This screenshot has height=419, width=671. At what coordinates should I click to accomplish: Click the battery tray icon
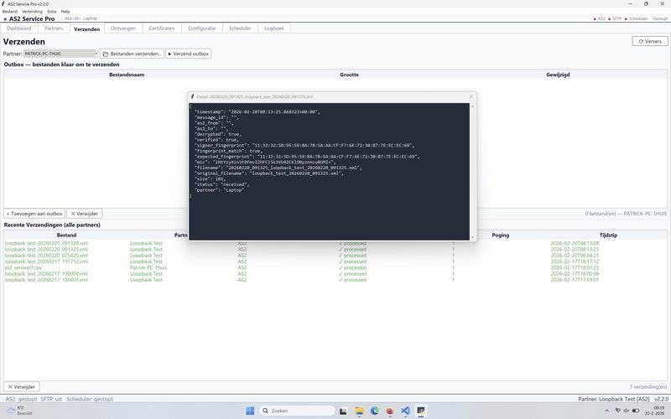[x=636, y=411]
